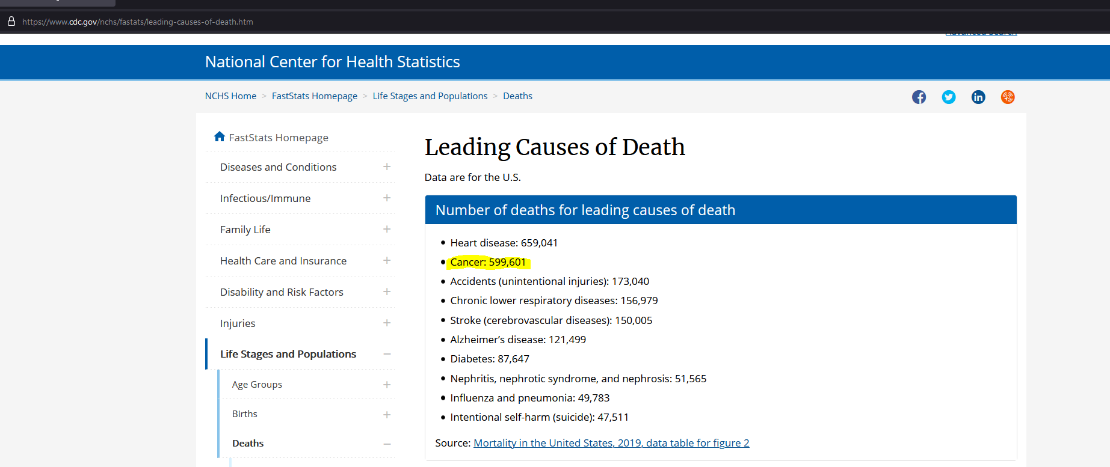Share page on Facebook icon
The image size is (1110, 467).
[919, 97]
